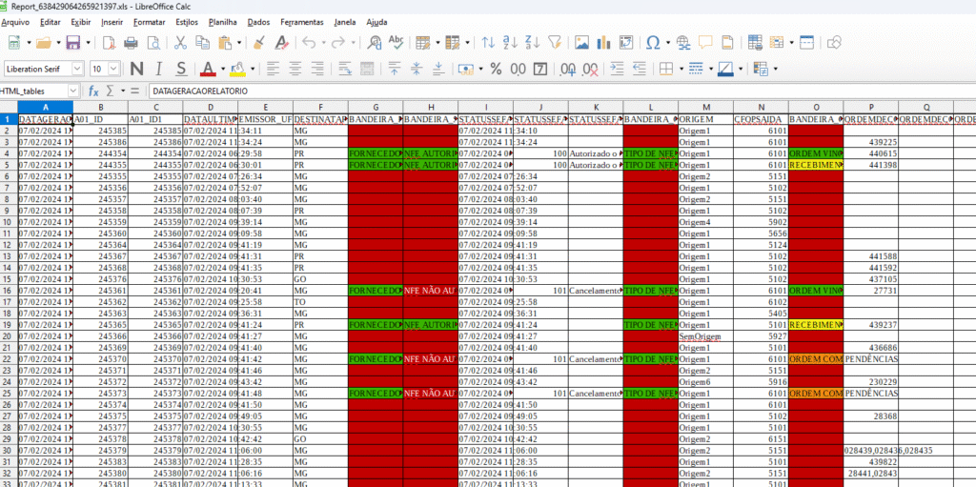Insert special character Omega icon
The image size is (976, 487).
[652, 43]
